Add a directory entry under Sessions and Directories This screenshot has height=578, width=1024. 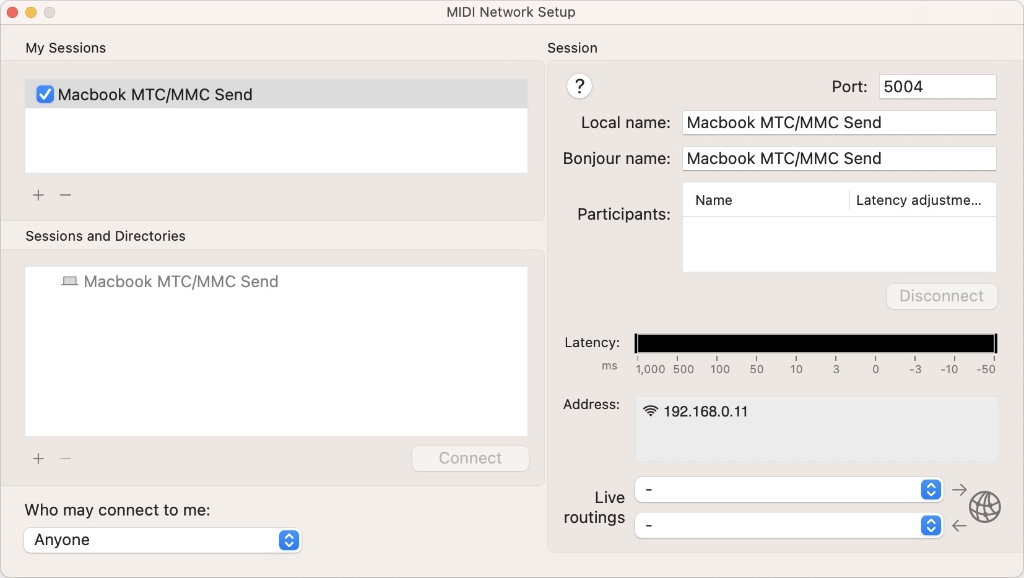38,459
